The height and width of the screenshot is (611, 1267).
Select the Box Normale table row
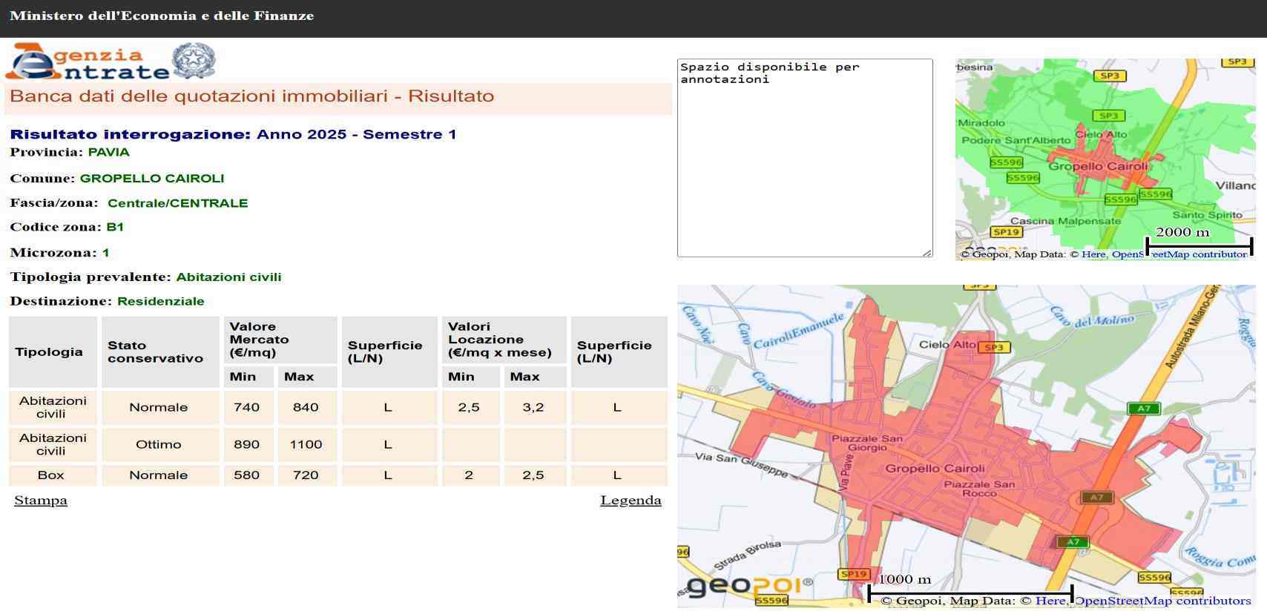click(x=338, y=475)
